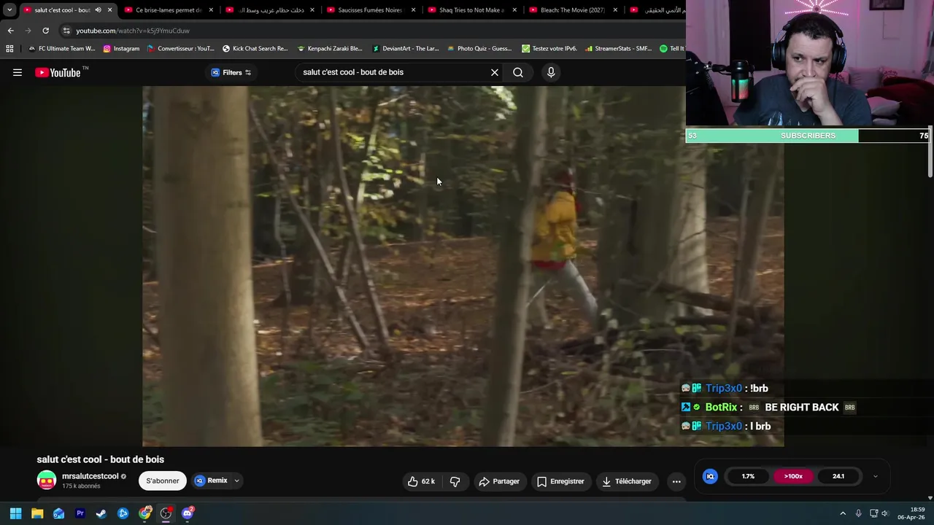Reload the page with refresh icon

pos(45,31)
